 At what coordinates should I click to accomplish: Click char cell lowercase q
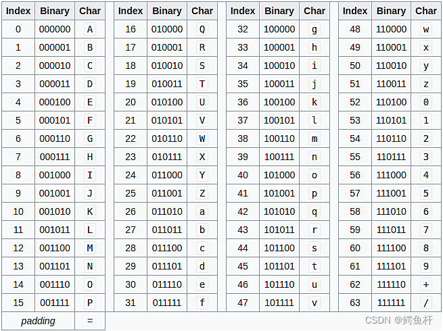point(314,211)
